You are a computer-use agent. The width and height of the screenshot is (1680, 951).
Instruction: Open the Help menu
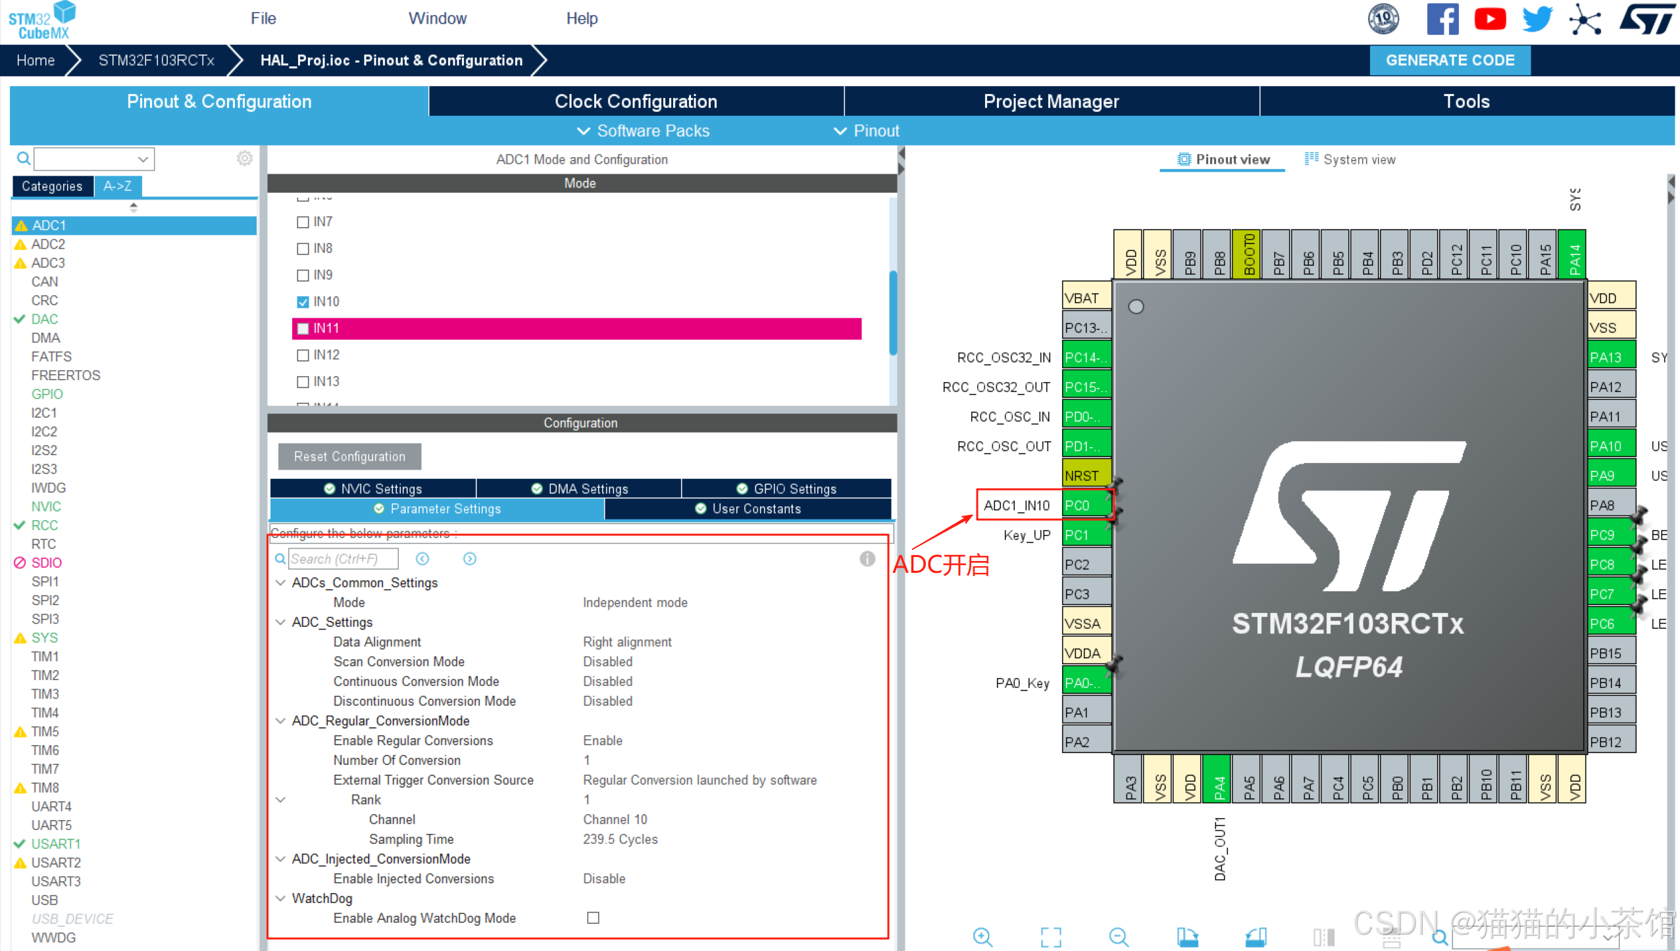(x=582, y=18)
